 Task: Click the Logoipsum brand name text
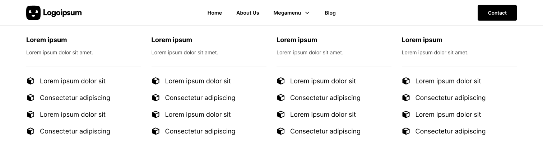coord(62,13)
